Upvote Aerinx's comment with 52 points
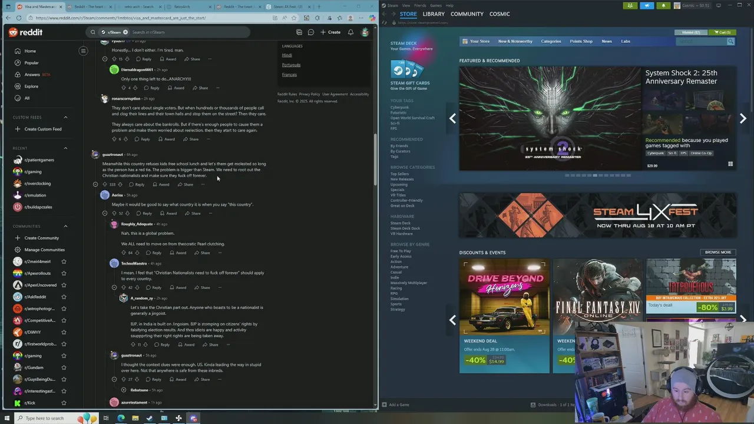 tap(114, 213)
